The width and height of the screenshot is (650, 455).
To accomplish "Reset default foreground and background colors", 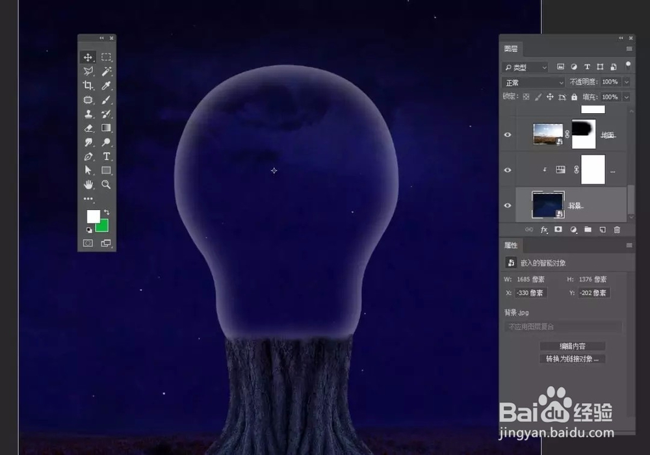I will pyautogui.click(x=89, y=230).
